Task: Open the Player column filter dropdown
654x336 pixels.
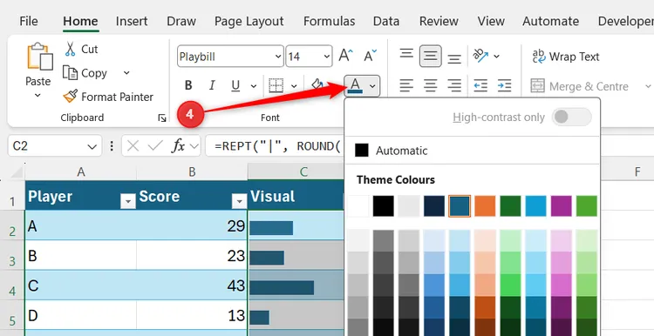Action: pos(127,202)
